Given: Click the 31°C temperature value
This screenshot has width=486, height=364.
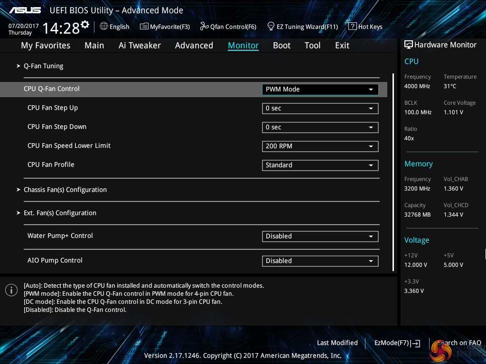Looking at the screenshot, I should pyautogui.click(x=450, y=86).
